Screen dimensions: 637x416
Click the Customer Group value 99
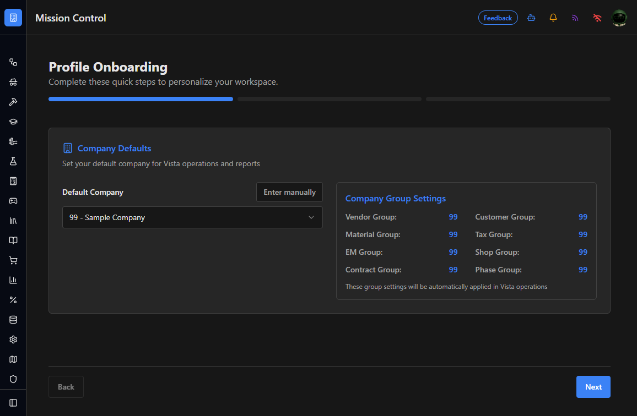tap(582, 217)
